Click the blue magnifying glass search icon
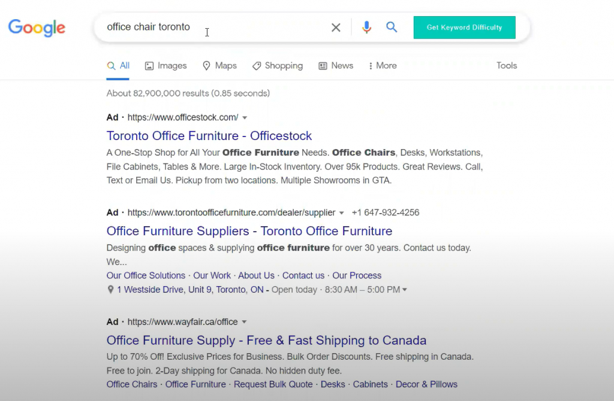 point(392,28)
